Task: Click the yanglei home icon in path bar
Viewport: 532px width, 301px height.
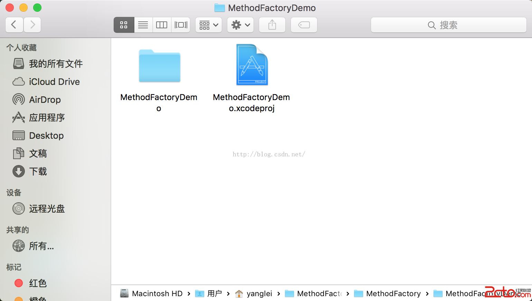Action: coord(239,293)
